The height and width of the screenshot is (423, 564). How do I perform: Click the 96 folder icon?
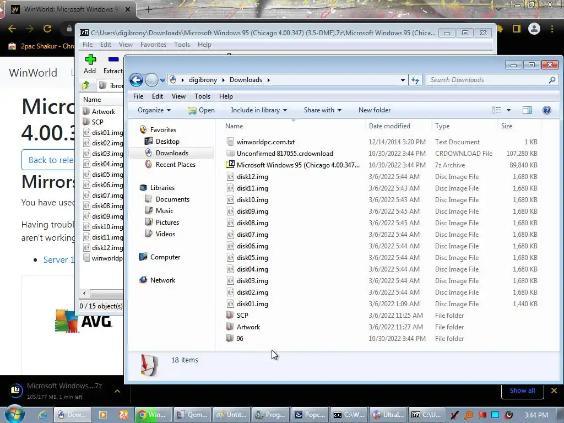pos(230,338)
